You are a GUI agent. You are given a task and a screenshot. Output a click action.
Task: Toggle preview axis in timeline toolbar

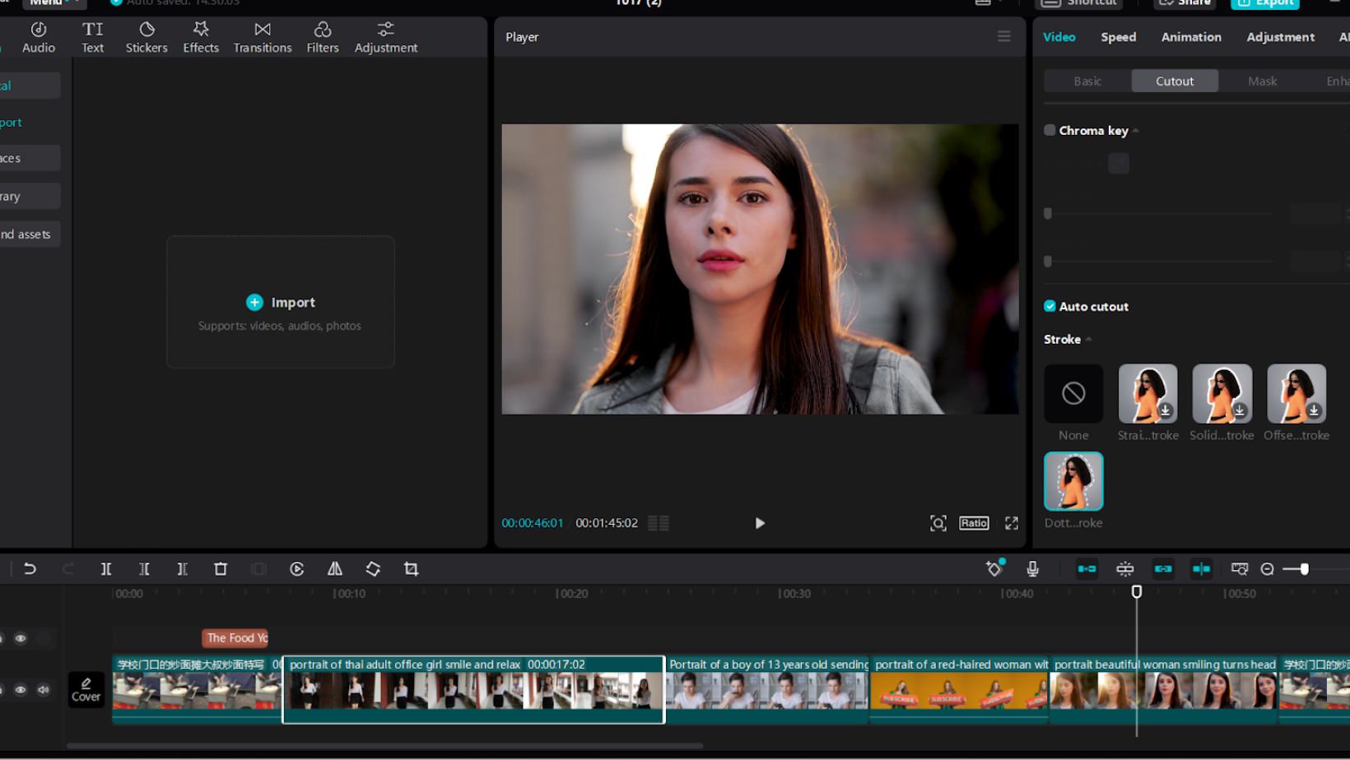pos(1201,568)
